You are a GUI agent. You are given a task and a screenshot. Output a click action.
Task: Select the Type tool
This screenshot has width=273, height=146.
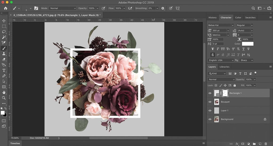[x=4, y=70]
